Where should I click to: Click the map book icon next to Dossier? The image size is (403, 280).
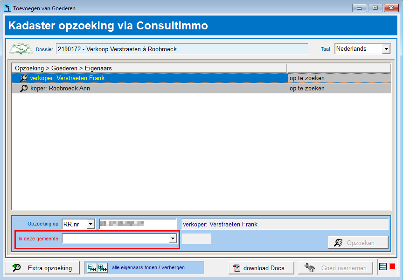(x=21, y=49)
